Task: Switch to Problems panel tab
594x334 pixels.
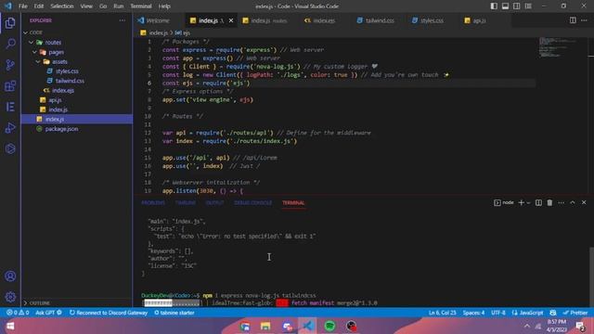Action: (153, 203)
